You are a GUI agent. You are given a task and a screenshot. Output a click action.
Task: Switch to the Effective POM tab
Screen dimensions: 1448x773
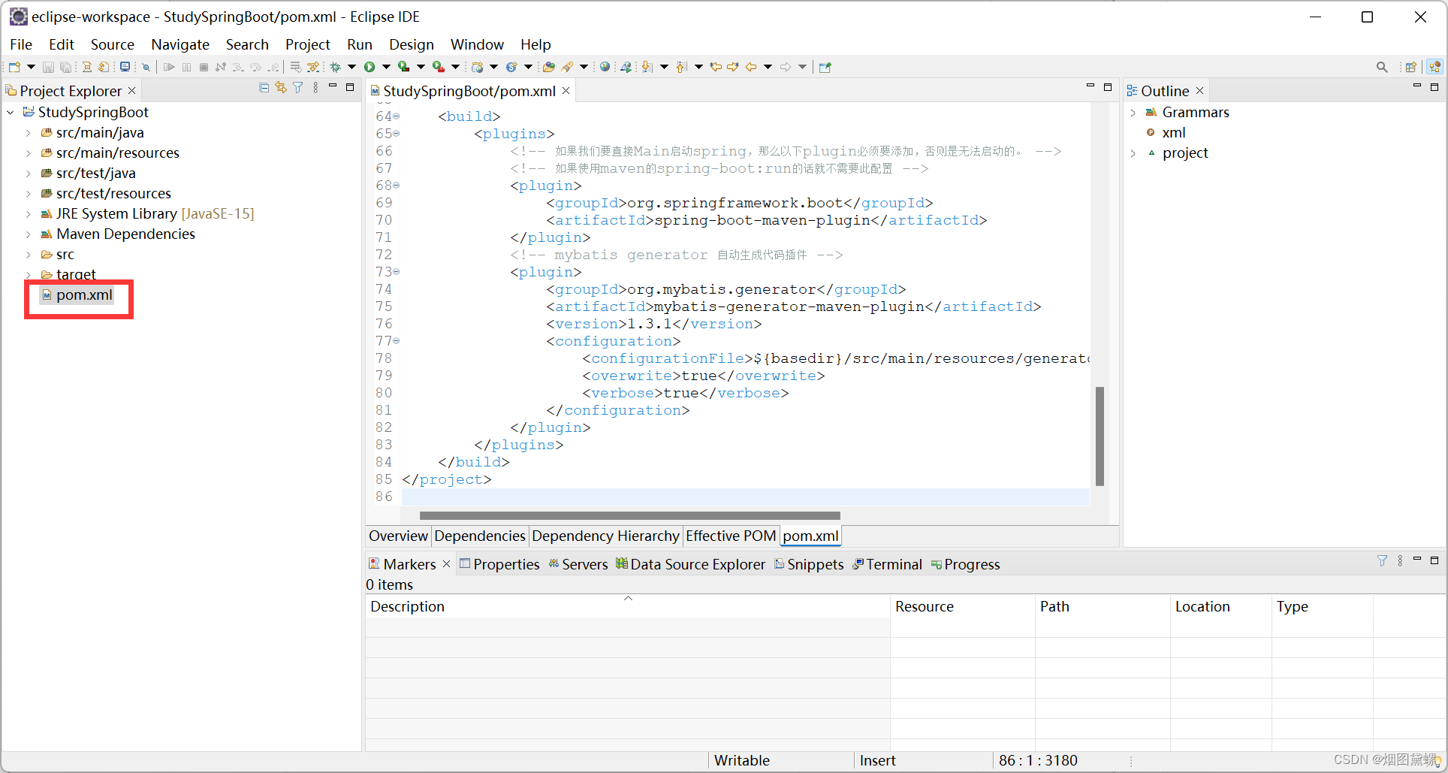pyautogui.click(x=731, y=536)
